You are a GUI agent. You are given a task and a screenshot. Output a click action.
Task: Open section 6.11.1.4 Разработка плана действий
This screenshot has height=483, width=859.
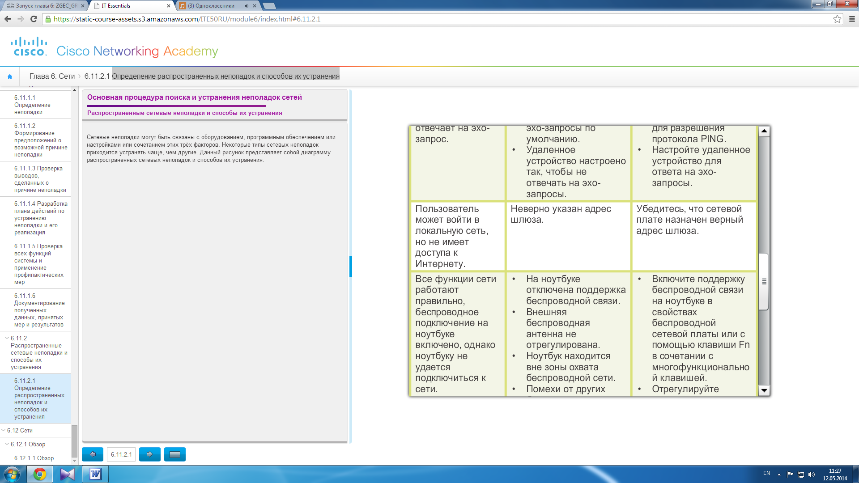click(35, 218)
